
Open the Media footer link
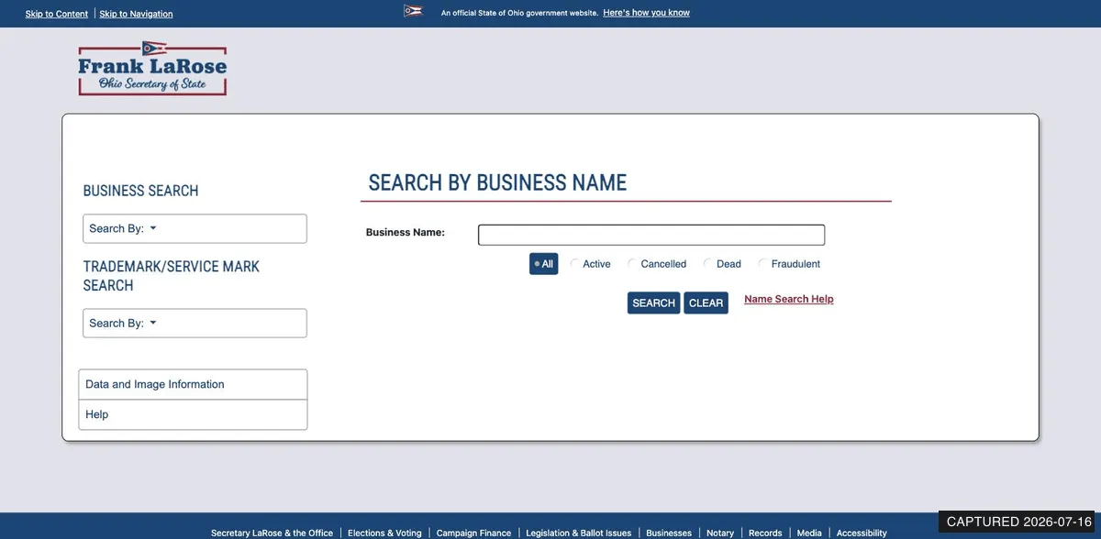(x=809, y=533)
